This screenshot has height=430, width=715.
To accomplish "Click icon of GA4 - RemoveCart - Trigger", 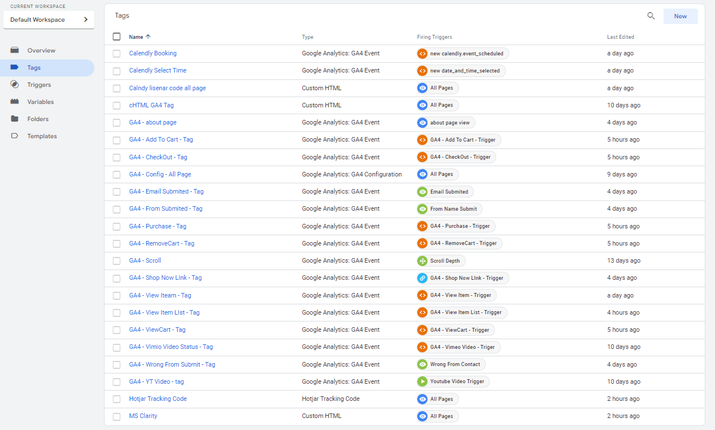I will tap(422, 243).
